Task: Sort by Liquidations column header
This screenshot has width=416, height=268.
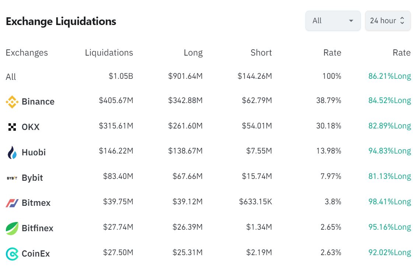Action: tap(109, 53)
